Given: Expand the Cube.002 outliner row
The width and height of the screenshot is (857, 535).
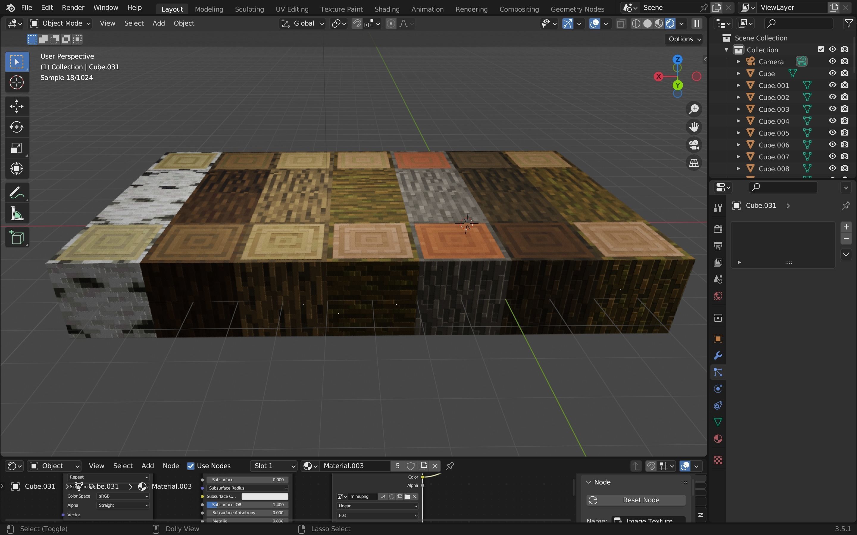Looking at the screenshot, I should pyautogui.click(x=738, y=97).
